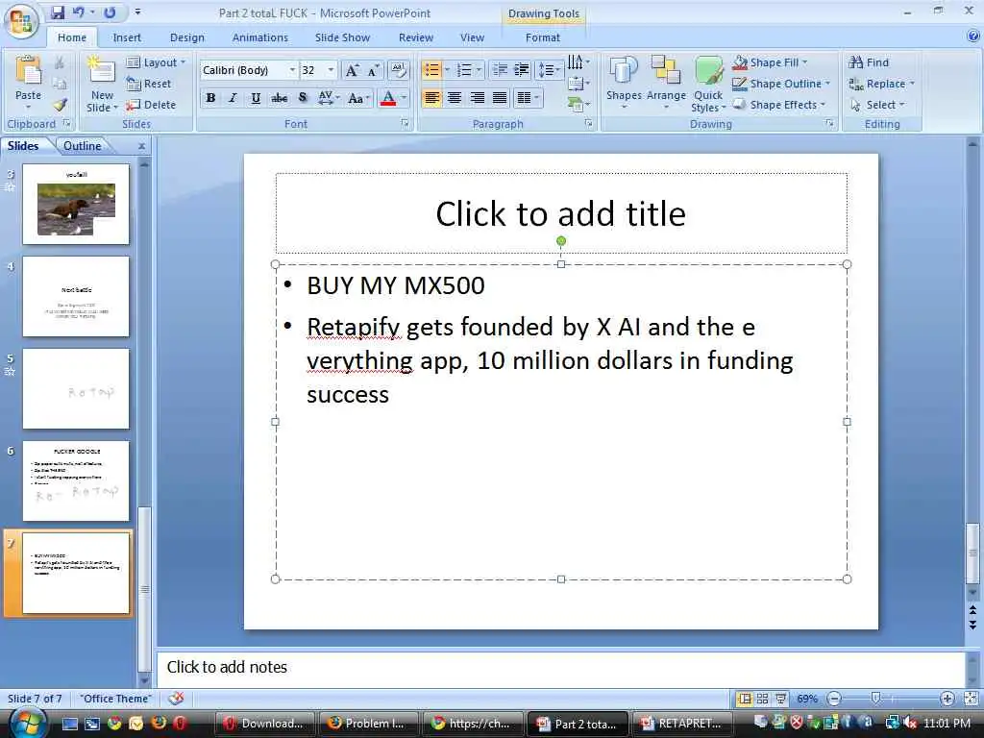
Task: Click the notes area to add notes
Action: pyautogui.click(x=560, y=668)
